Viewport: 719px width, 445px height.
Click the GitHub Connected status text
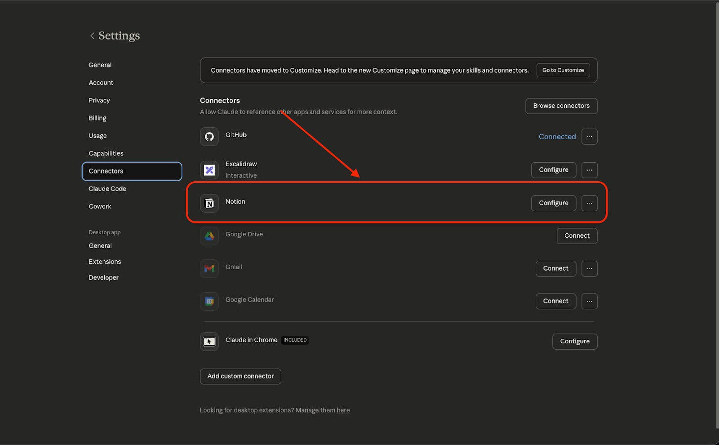[x=557, y=137]
